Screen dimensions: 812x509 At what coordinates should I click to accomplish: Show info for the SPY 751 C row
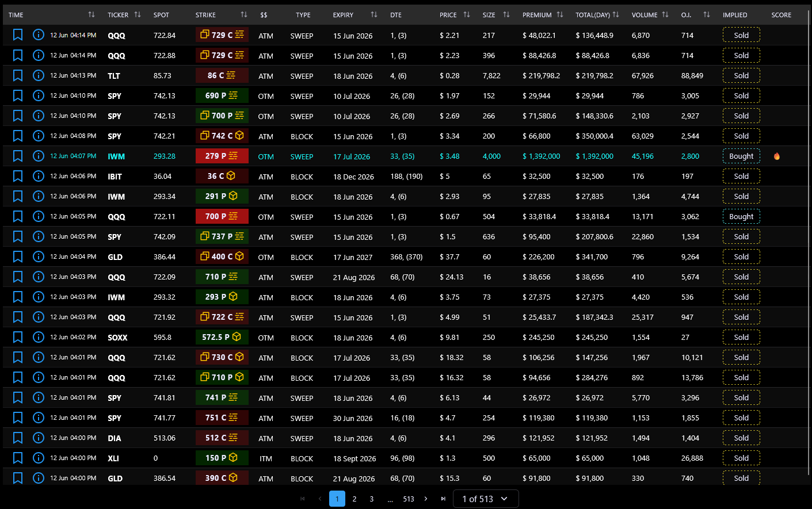point(39,418)
